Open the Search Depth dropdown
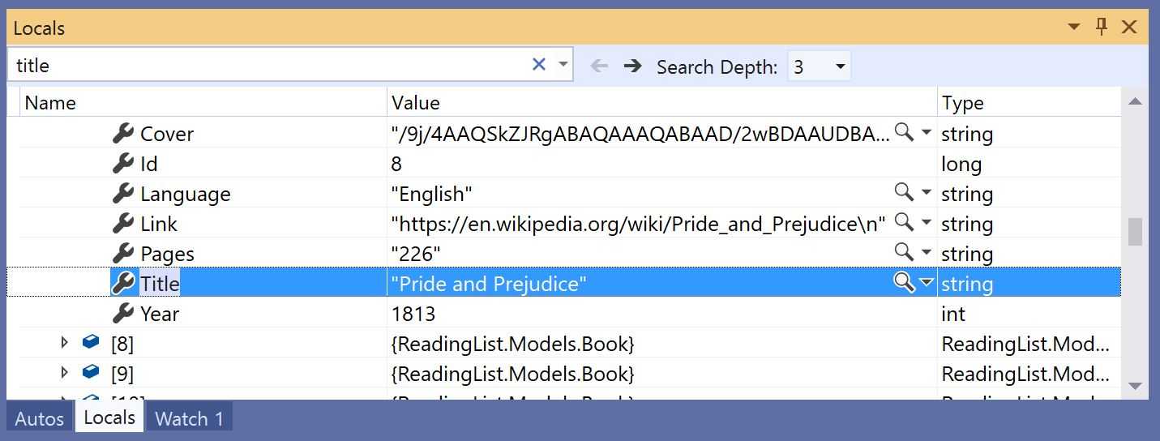This screenshot has width=1160, height=441. (841, 66)
